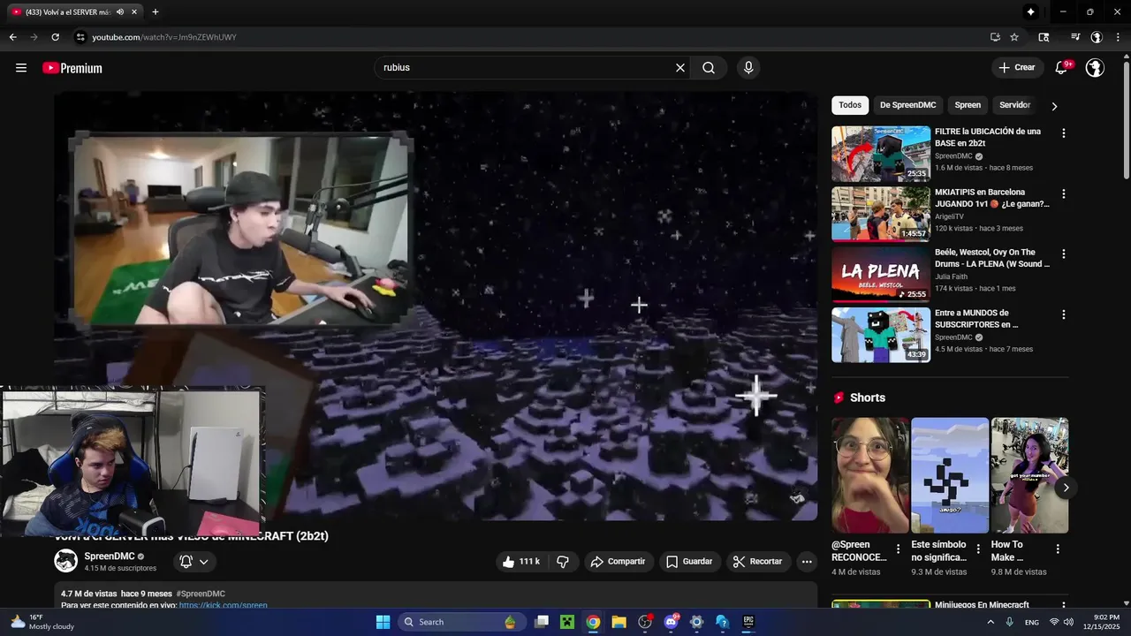The height and width of the screenshot is (636, 1131).
Task: Open Entre a MUNDOS de SUBSCRIPTORES thumbnail
Action: (880, 335)
